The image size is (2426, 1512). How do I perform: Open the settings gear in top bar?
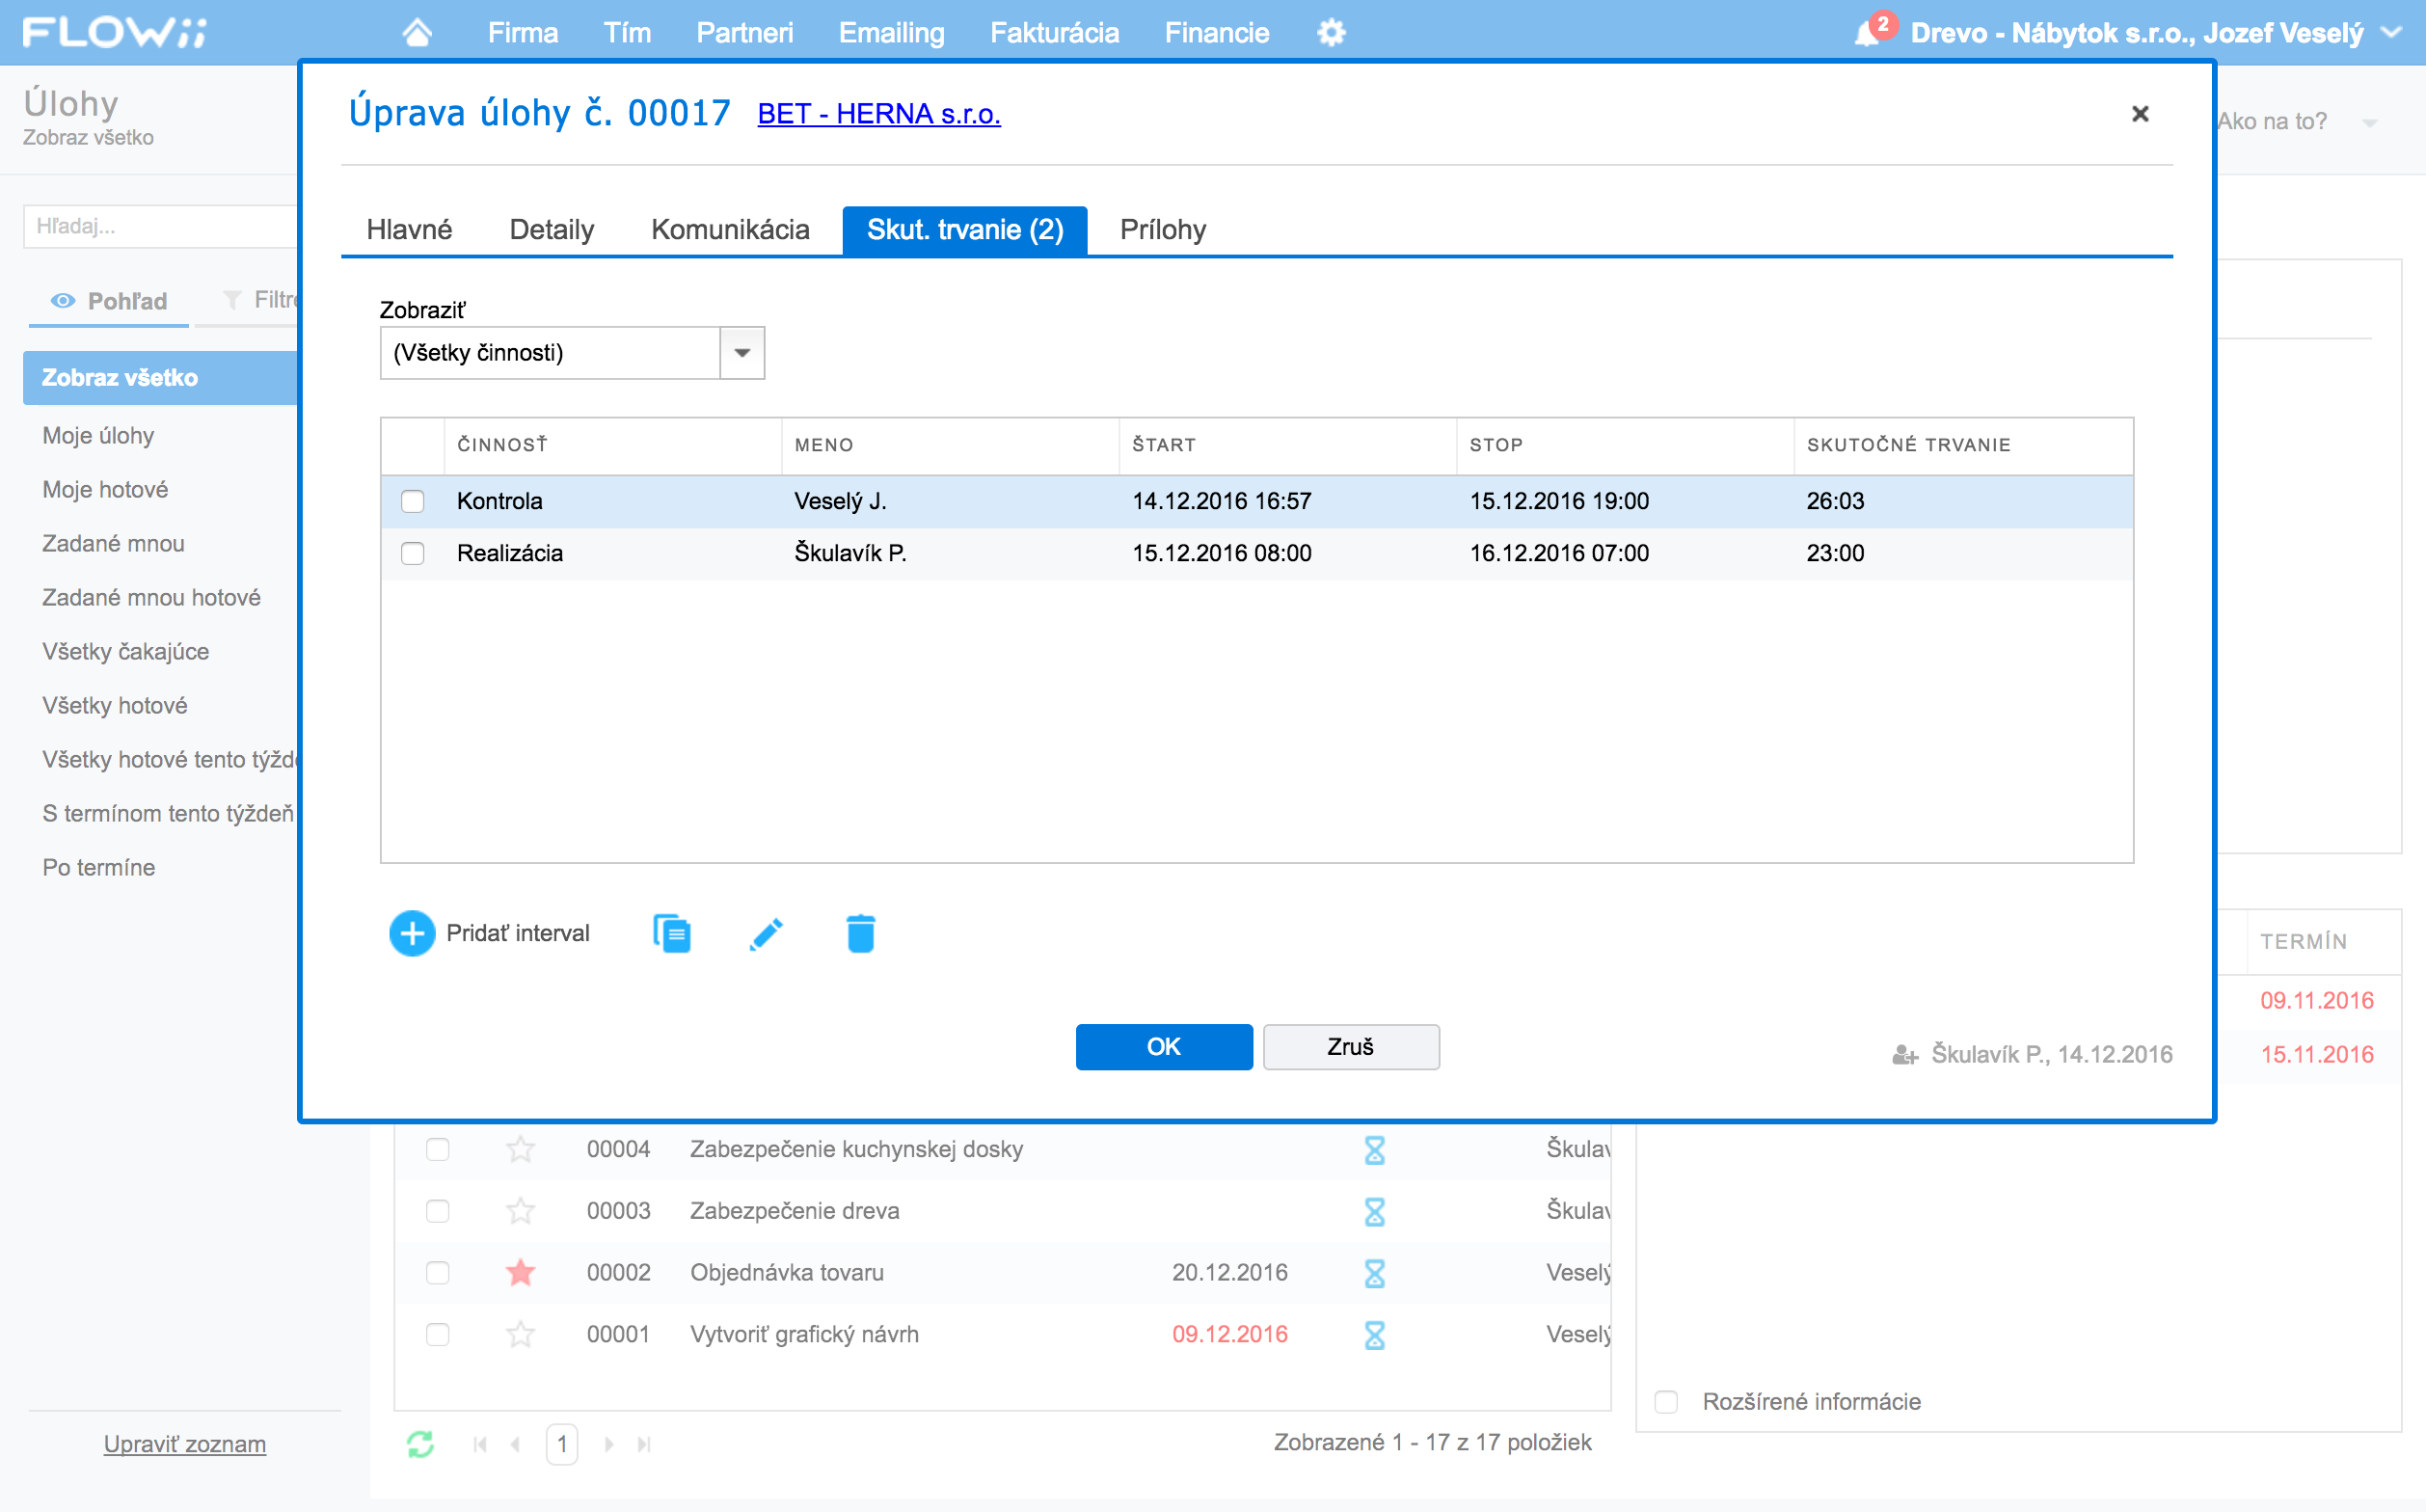click(1331, 33)
